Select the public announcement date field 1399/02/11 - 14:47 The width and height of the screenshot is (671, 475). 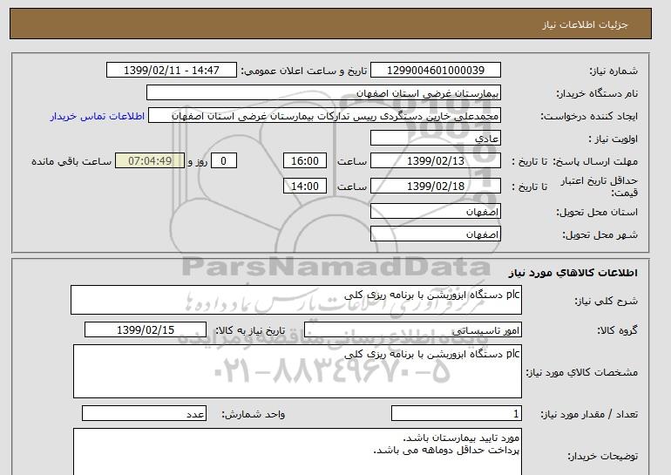point(171,71)
